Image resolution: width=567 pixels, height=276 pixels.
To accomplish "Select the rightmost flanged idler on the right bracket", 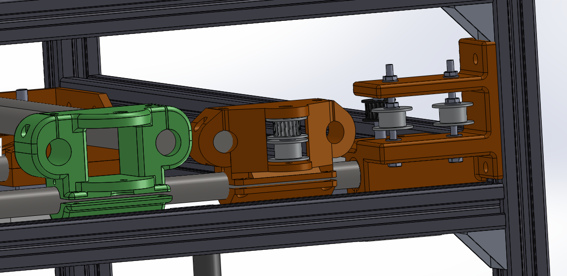I will click(452, 114).
